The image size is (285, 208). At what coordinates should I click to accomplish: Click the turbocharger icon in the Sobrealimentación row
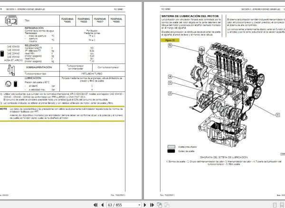pyautogui.click(x=11, y=70)
